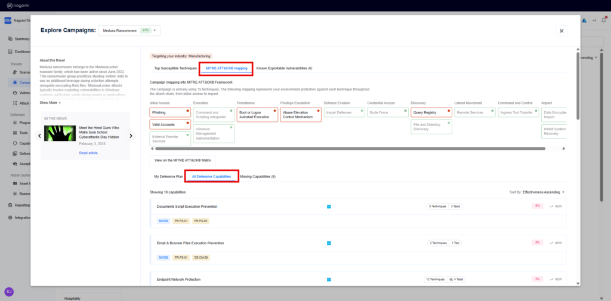This screenshot has height=301, width=611.
Task: Open Integrations icon in background sidebar
Action: click(x=10, y=217)
